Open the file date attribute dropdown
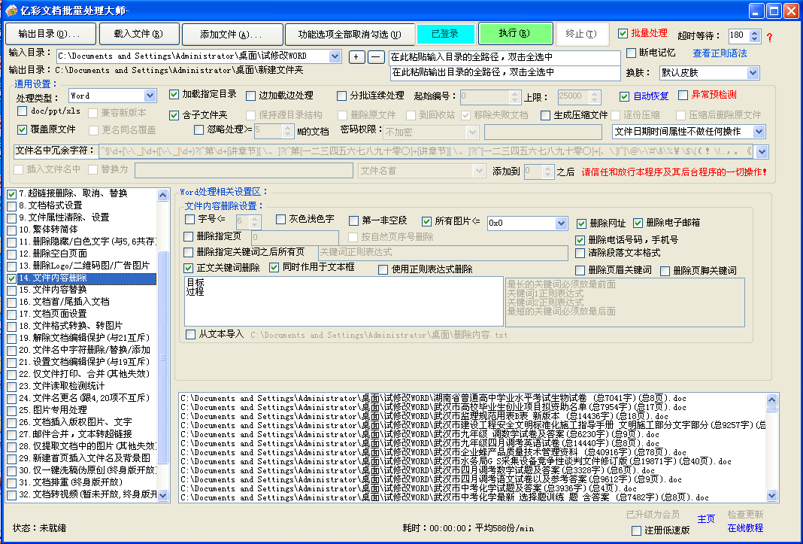This screenshot has width=803, height=544. 759,132
